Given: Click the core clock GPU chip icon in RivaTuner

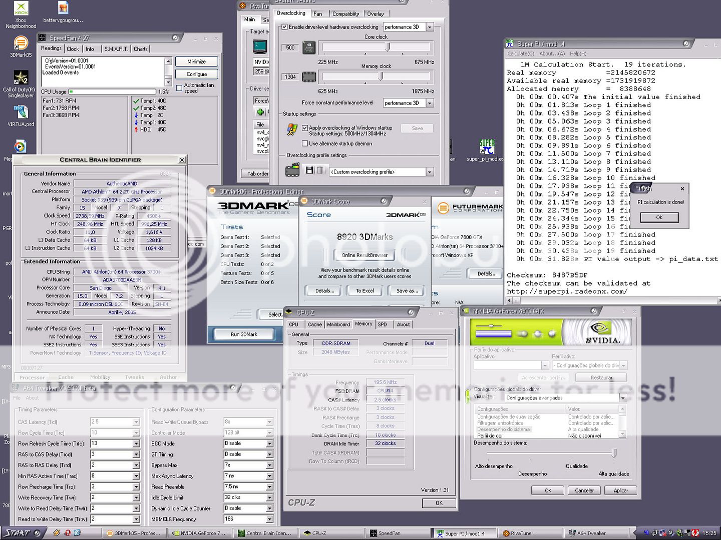Looking at the screenshot, I should (x=309, y=48).
